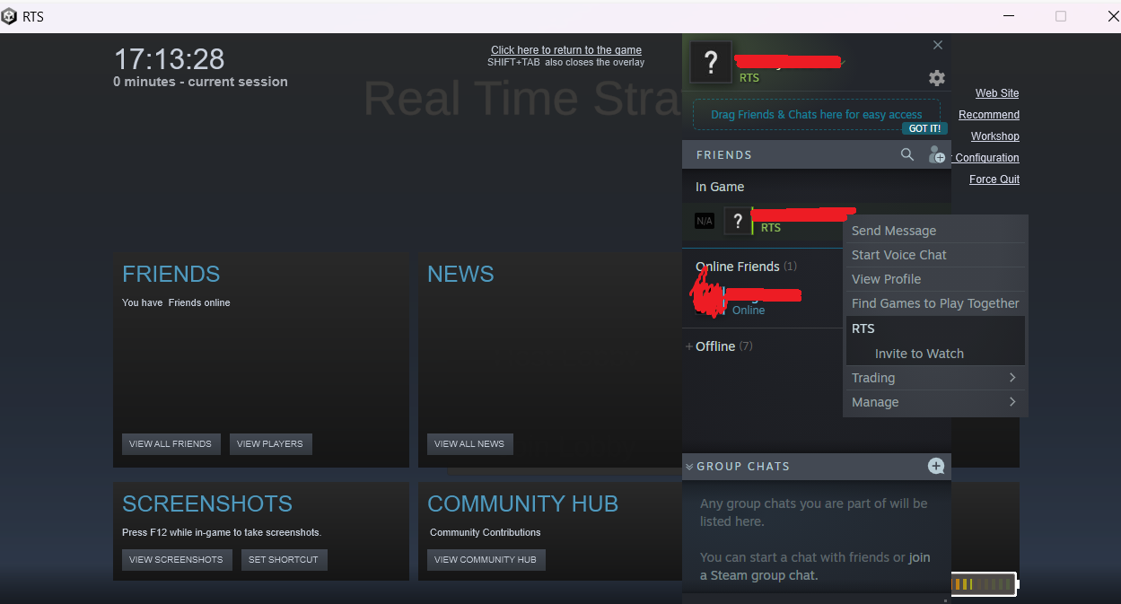The image size is (1121, 604).
Task: Click the NEWS panel title
Action: tap(460, 274)
